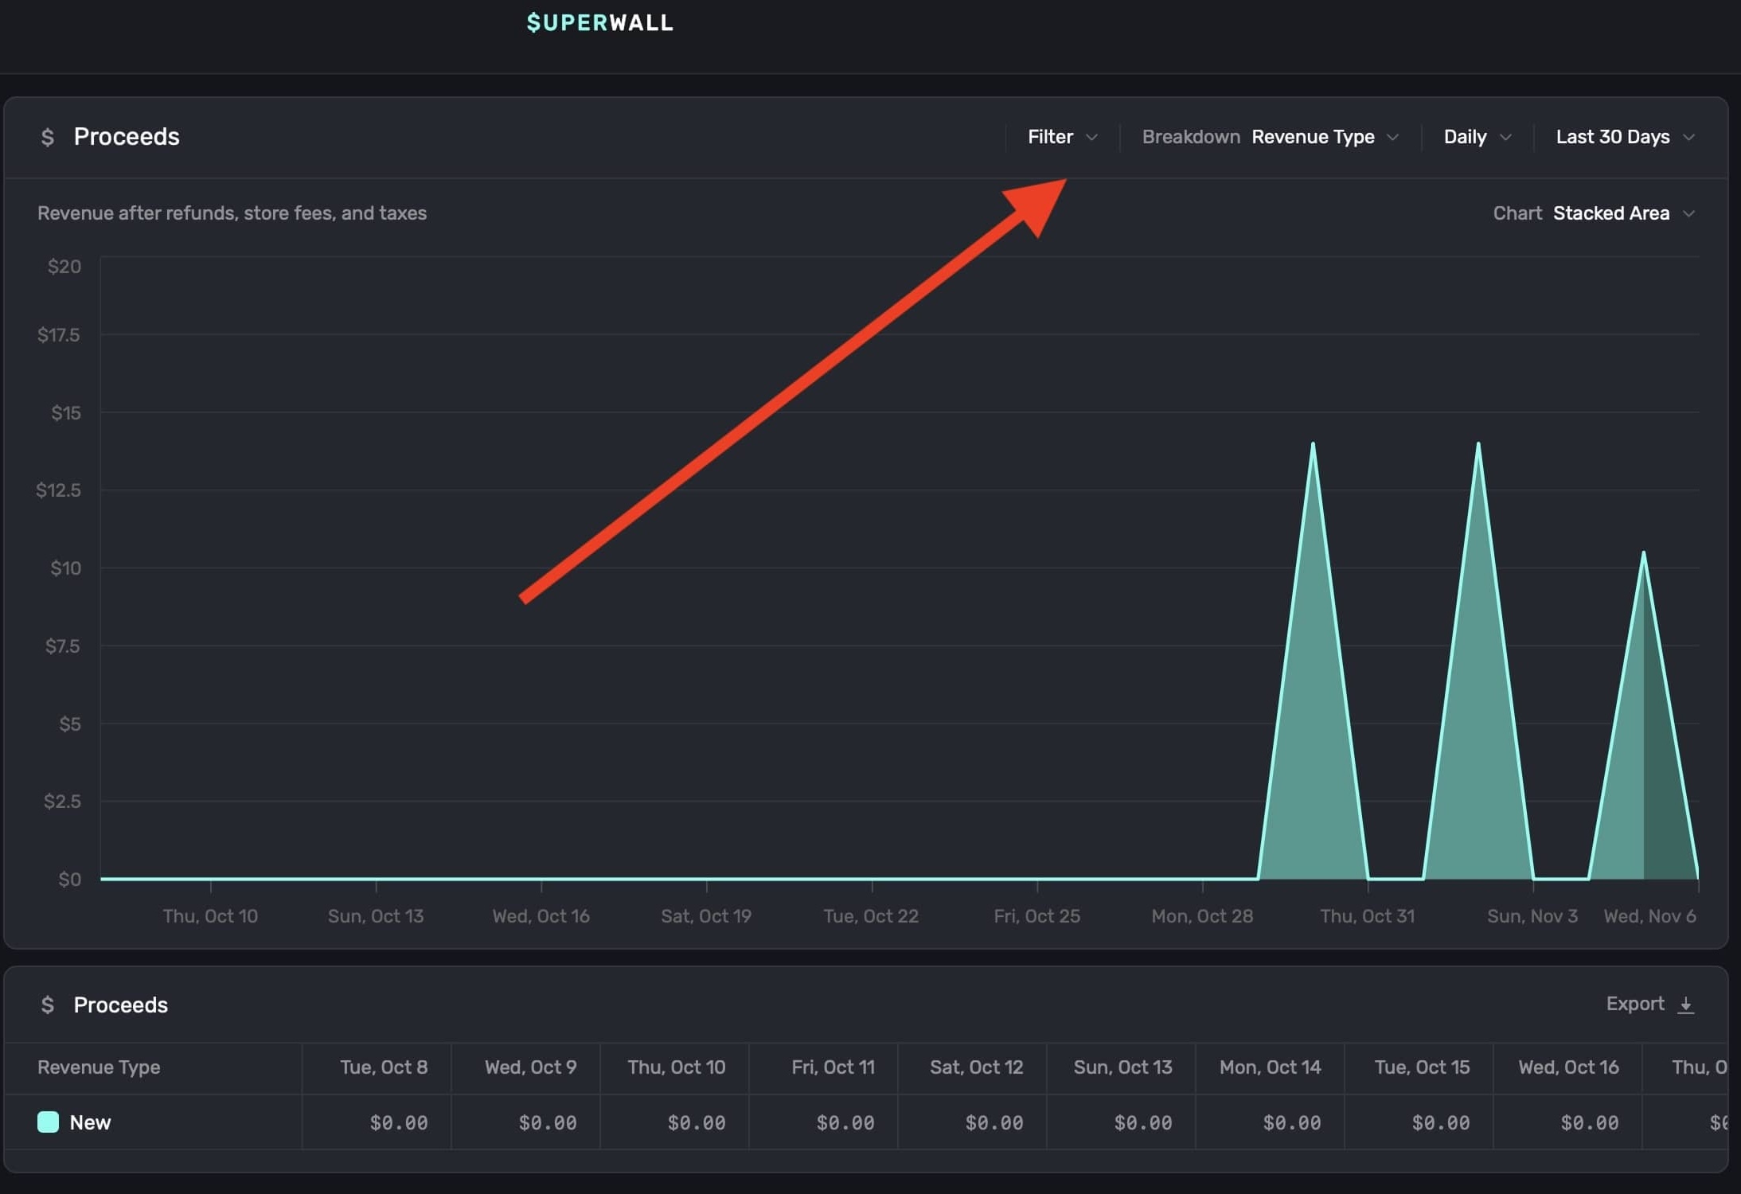Export the Proceeds table data
This screenshot has height=1194, width=1741.
coord(1635,1004)
